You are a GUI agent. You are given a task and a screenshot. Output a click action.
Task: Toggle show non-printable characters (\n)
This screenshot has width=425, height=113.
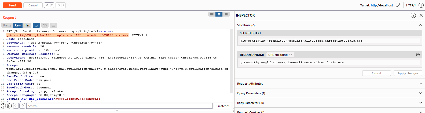[45, 25]
